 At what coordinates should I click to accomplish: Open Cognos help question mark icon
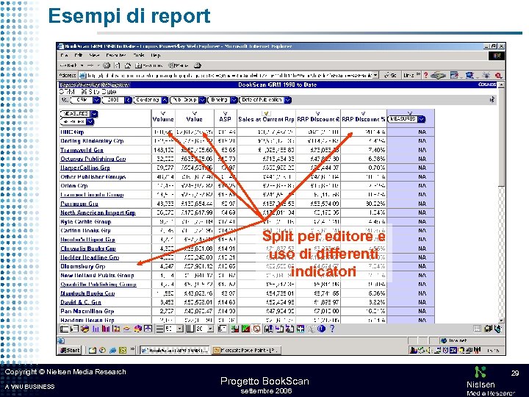(x=332, y=329)
